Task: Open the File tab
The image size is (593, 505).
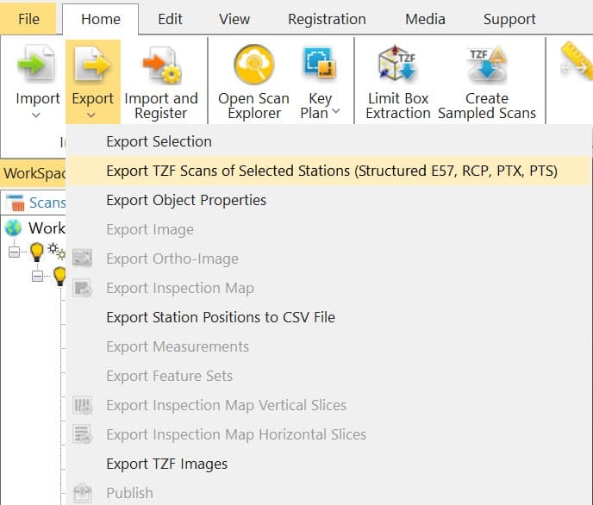Action: tap(28, 19)
